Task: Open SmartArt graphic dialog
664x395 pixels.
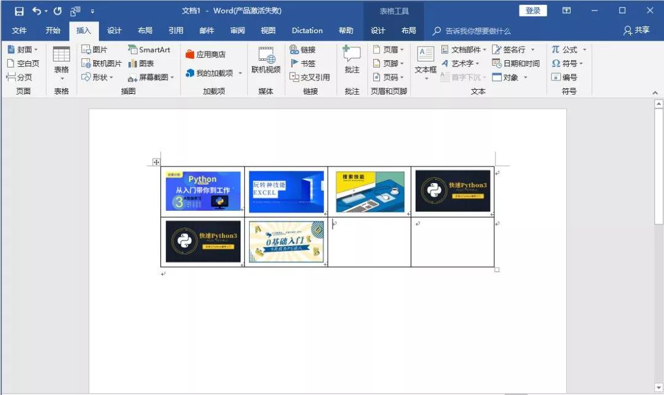Action: coord(149,50)
